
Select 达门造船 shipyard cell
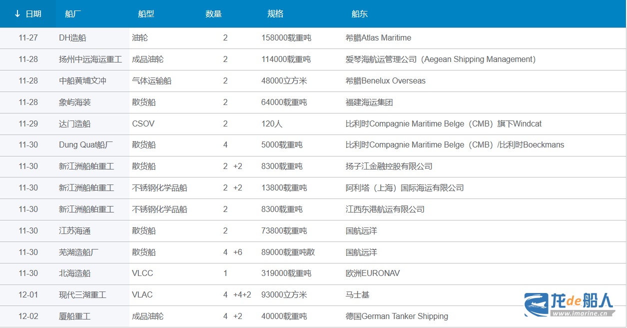tap(75, 124)
